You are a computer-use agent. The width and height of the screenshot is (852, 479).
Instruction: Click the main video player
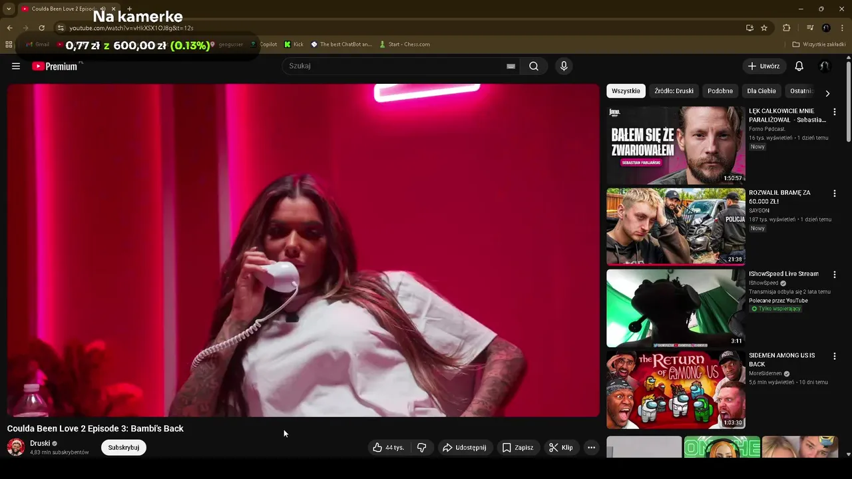[304, 250]
